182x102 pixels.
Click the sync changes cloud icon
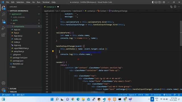(x=14, y=95)
